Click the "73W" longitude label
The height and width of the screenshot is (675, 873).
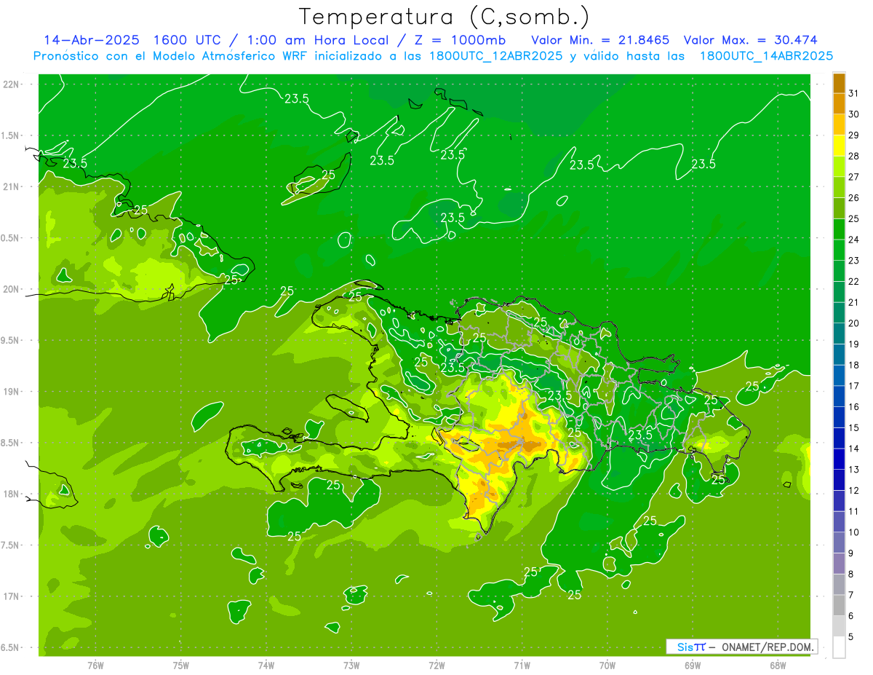click(x=351, y=666)
